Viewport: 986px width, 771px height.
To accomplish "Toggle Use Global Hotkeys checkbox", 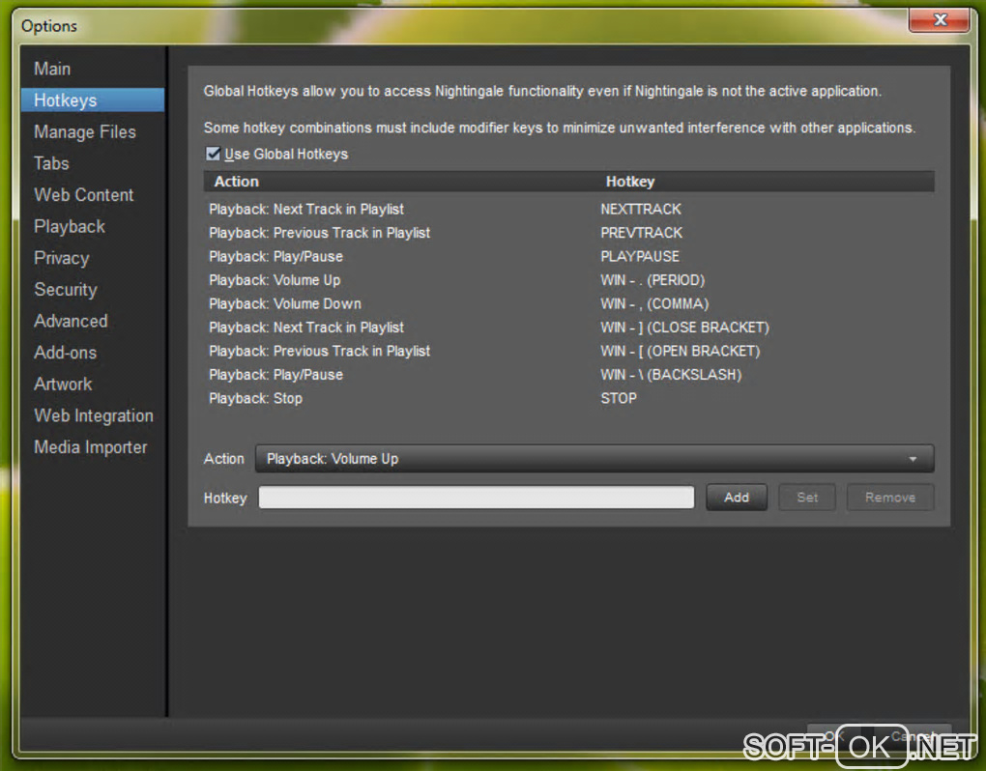I will pos(214,154).
